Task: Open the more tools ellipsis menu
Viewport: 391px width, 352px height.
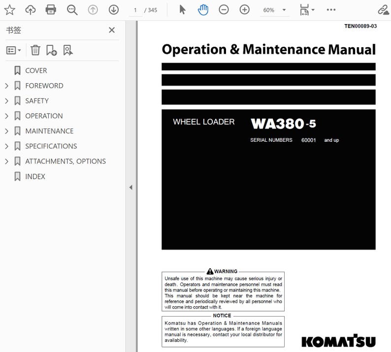Action: click(331, 10)
